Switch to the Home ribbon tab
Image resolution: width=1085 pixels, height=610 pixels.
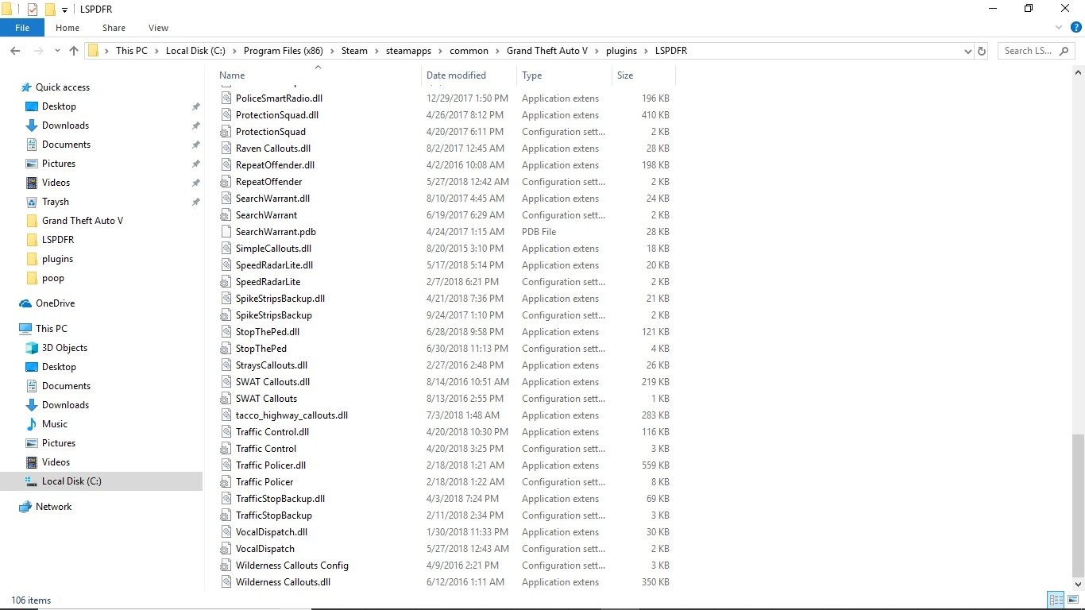pyautogui.click(x=68, y=28)
